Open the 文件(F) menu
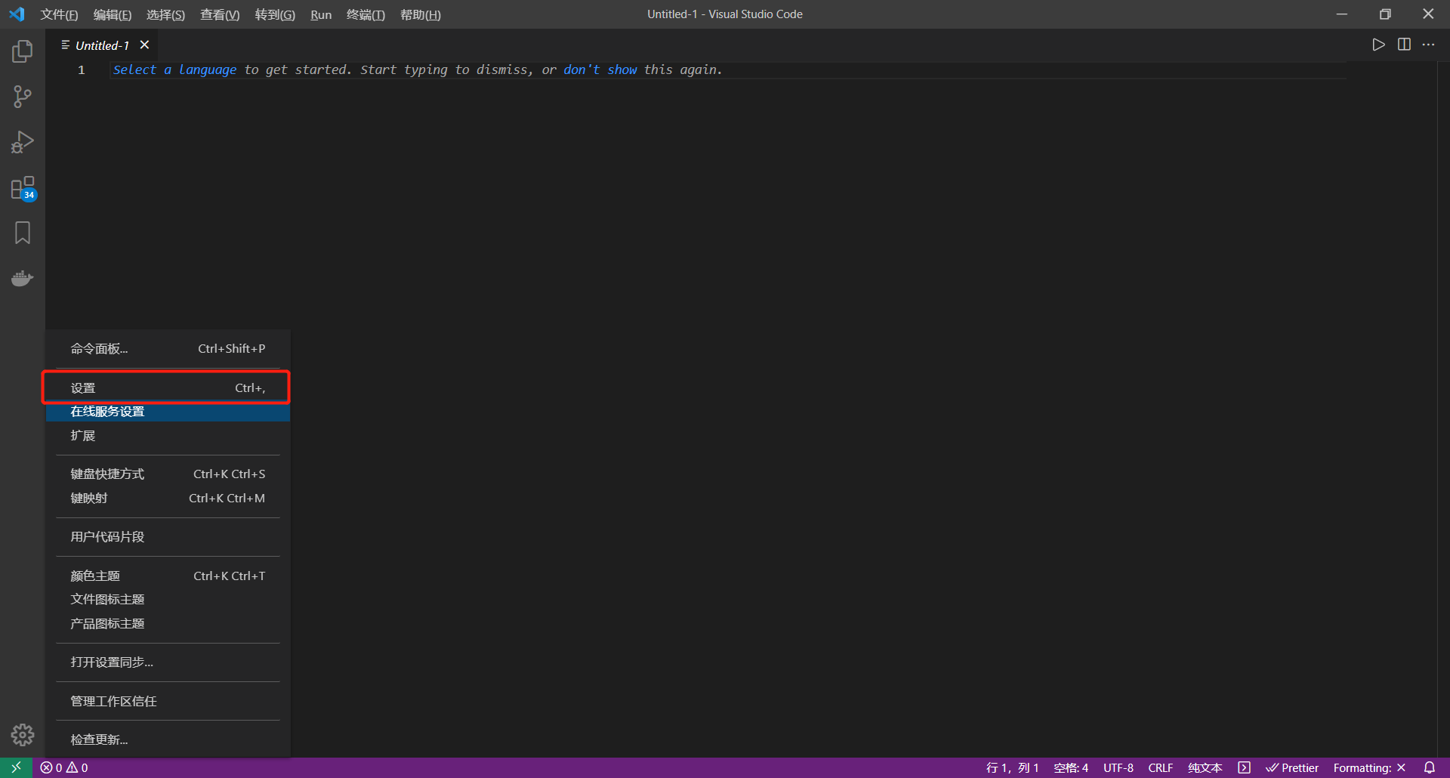The image size is (1450, 778). point(59,14)
